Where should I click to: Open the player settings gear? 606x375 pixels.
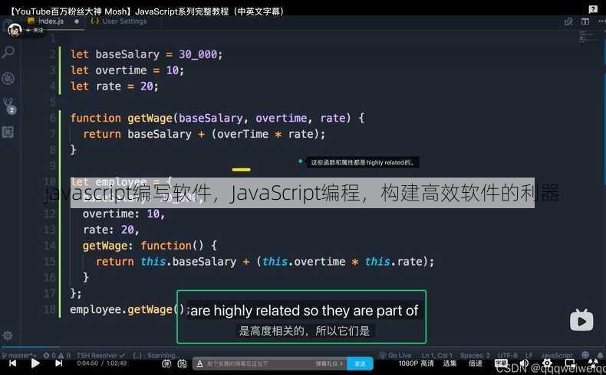[x=547, y=363]
